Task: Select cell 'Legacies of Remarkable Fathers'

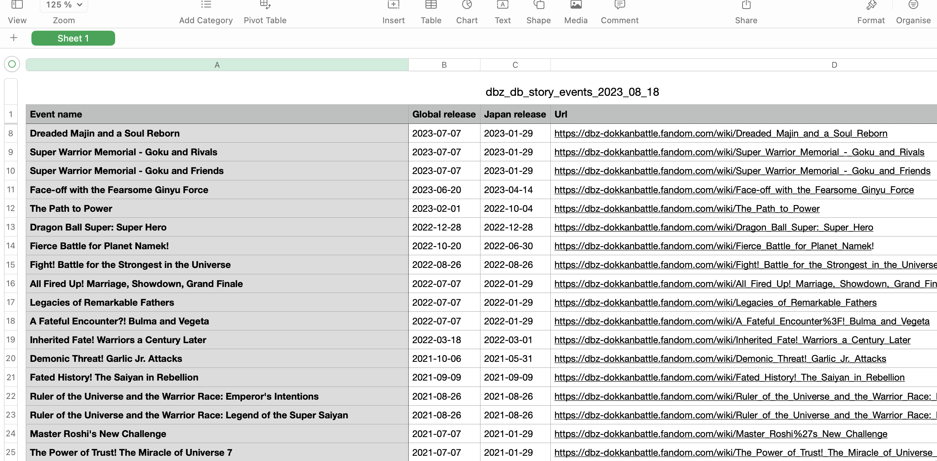Action: (217, 302)
